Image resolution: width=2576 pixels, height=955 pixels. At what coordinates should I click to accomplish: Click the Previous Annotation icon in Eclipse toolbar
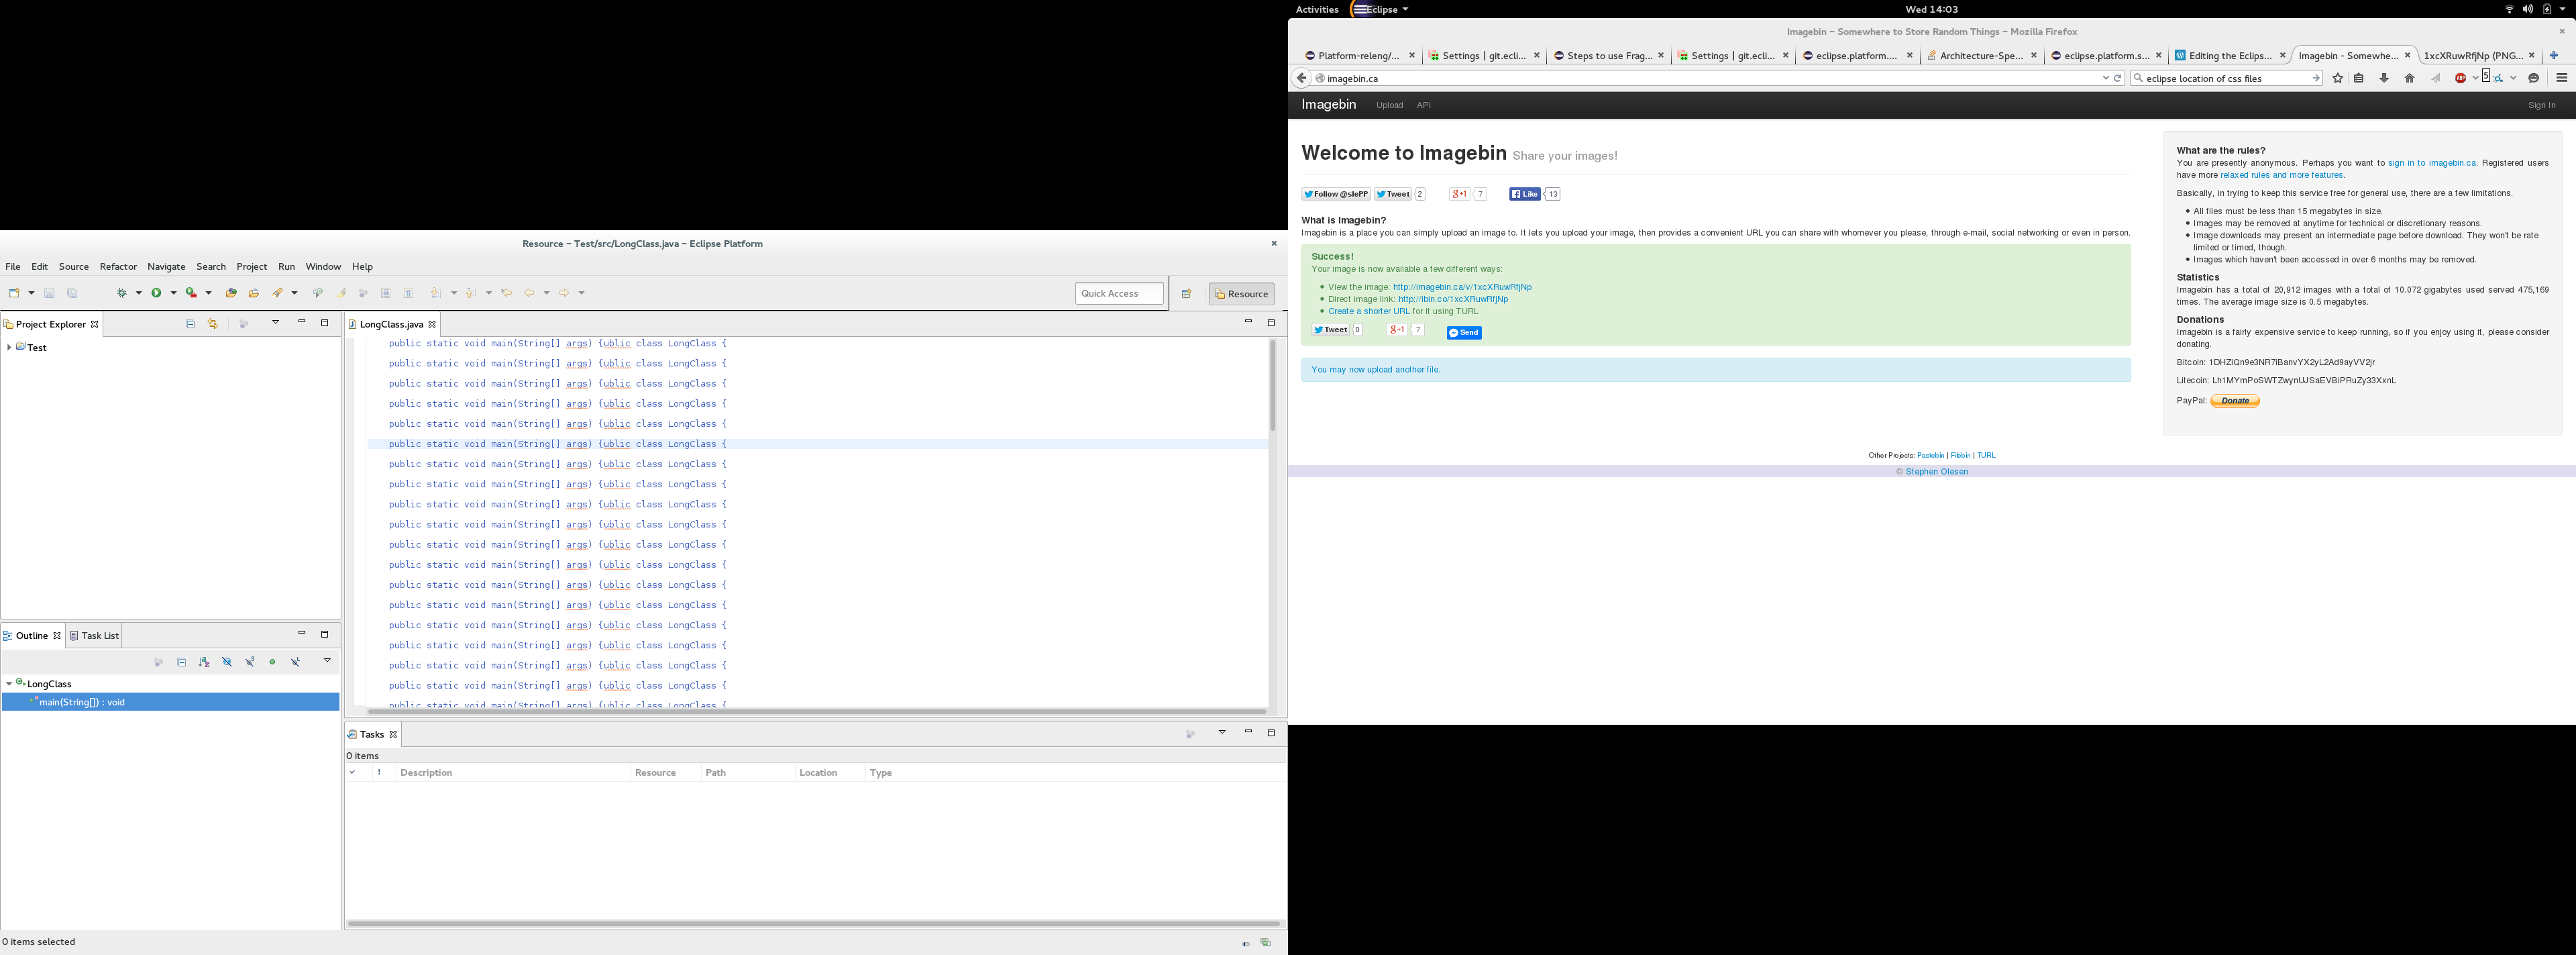click(x=471, y=293)
